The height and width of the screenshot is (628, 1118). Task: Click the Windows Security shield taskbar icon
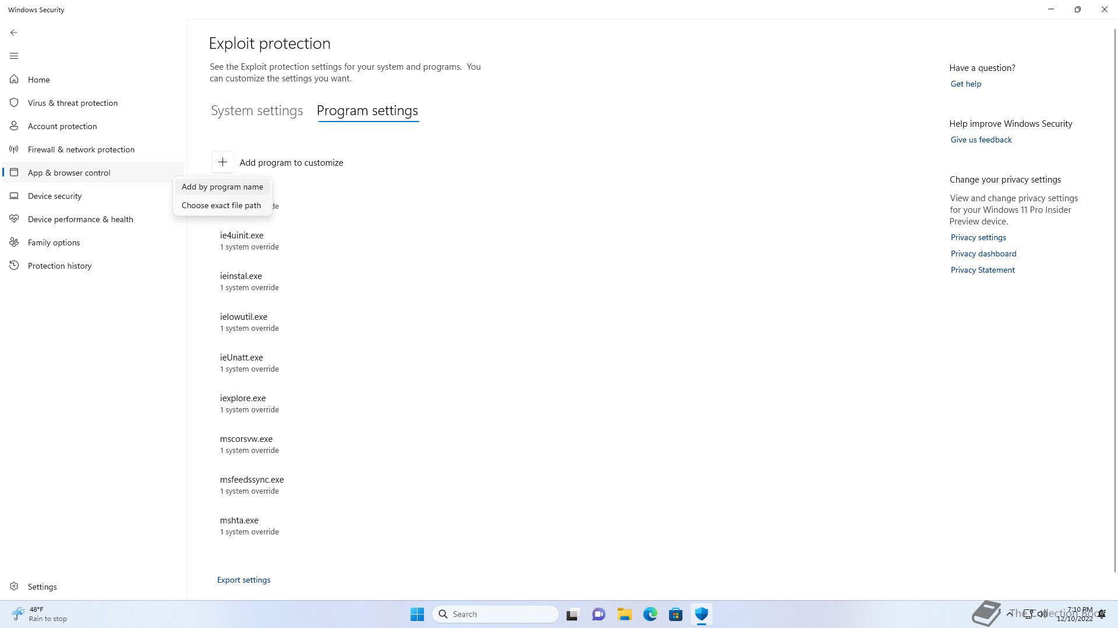click(x=701, y=614)
